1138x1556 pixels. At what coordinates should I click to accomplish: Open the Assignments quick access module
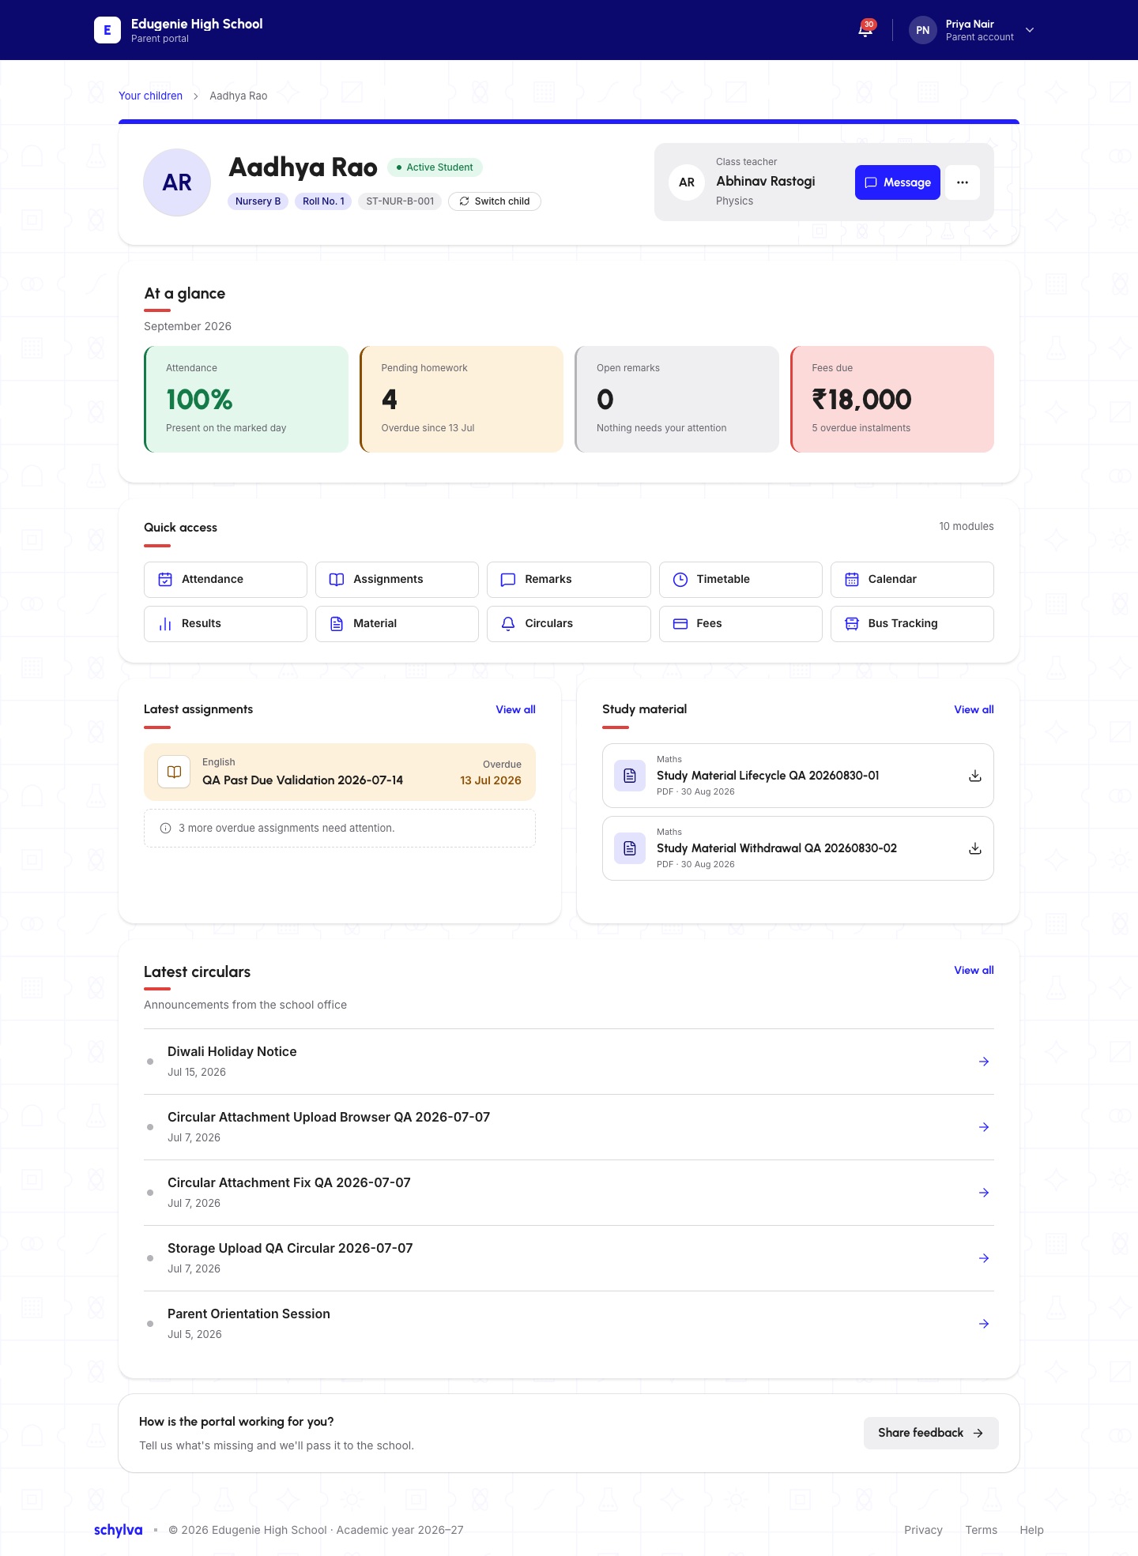[397, 580]
